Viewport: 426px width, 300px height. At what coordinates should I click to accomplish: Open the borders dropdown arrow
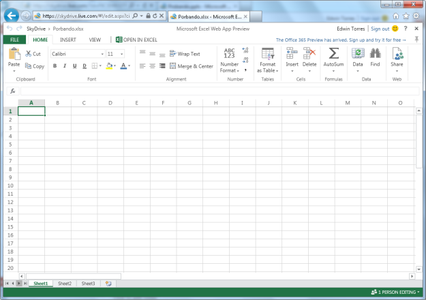100,65
